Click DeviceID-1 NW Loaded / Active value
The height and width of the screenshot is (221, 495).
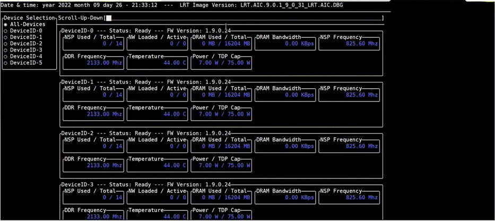pyautogui.click(x=178, y=95)
